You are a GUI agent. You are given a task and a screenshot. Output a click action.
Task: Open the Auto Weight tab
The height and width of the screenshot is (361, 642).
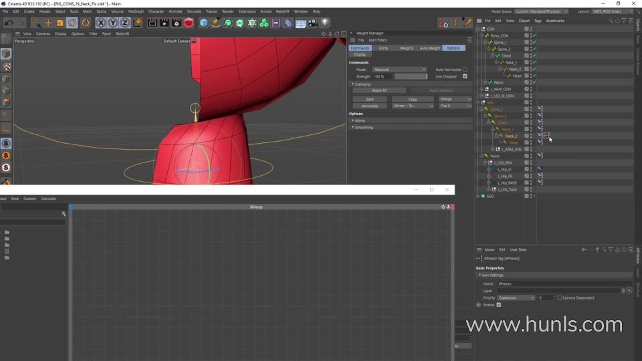click(x=430, y=48)
